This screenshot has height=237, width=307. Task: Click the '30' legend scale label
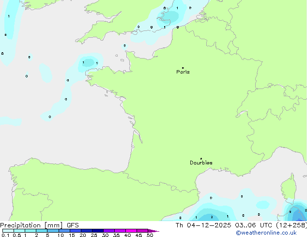point(105,235)
